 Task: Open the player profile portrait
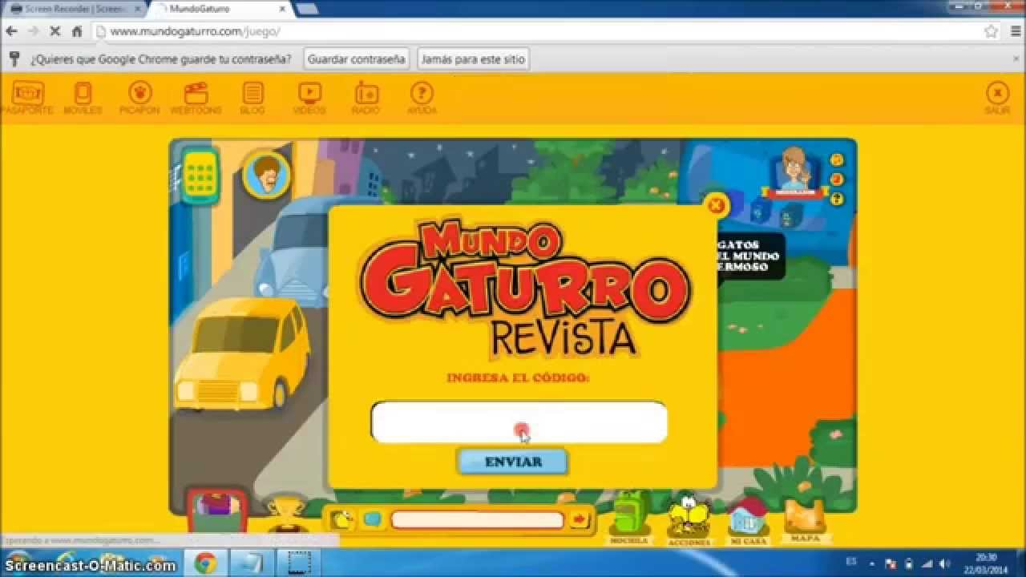(794, 172)
